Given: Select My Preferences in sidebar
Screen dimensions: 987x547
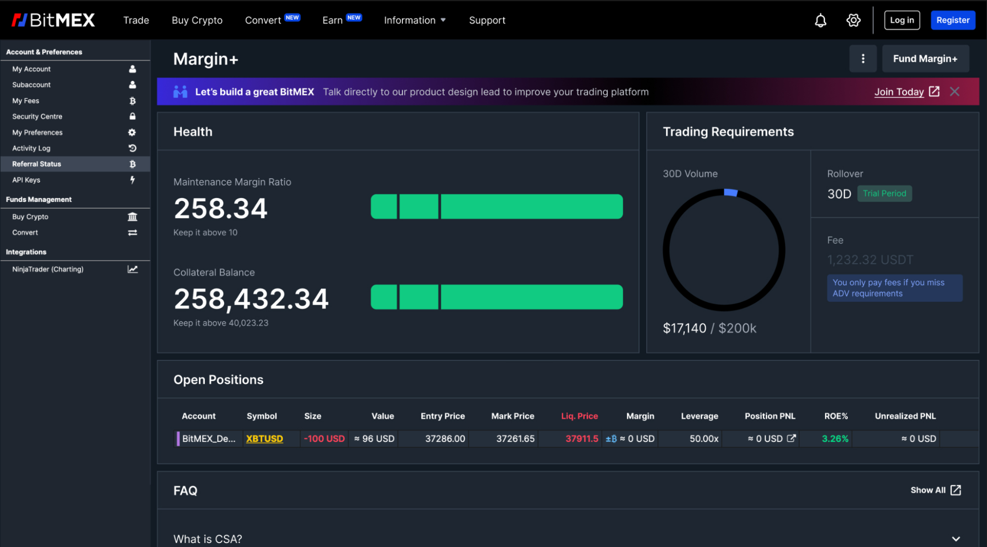Looking at the screenshot, I should coord(75,132).
